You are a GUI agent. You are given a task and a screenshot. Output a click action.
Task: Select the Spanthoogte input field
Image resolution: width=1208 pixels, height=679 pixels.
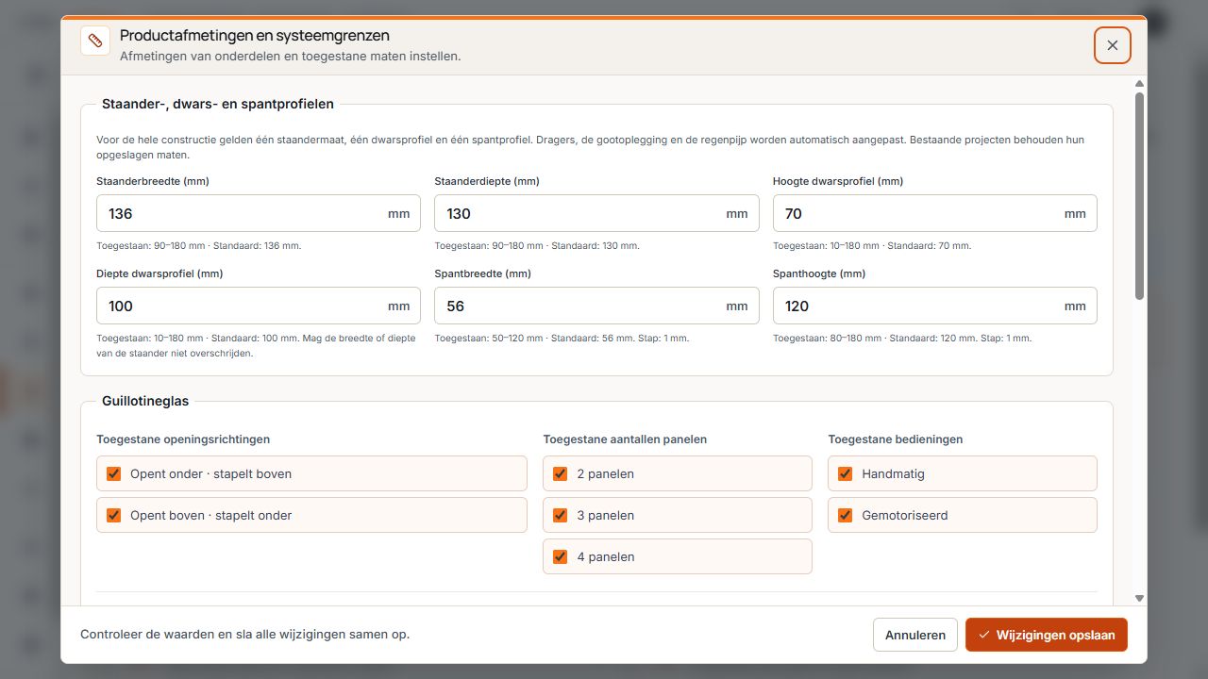(x=934, y=306)
